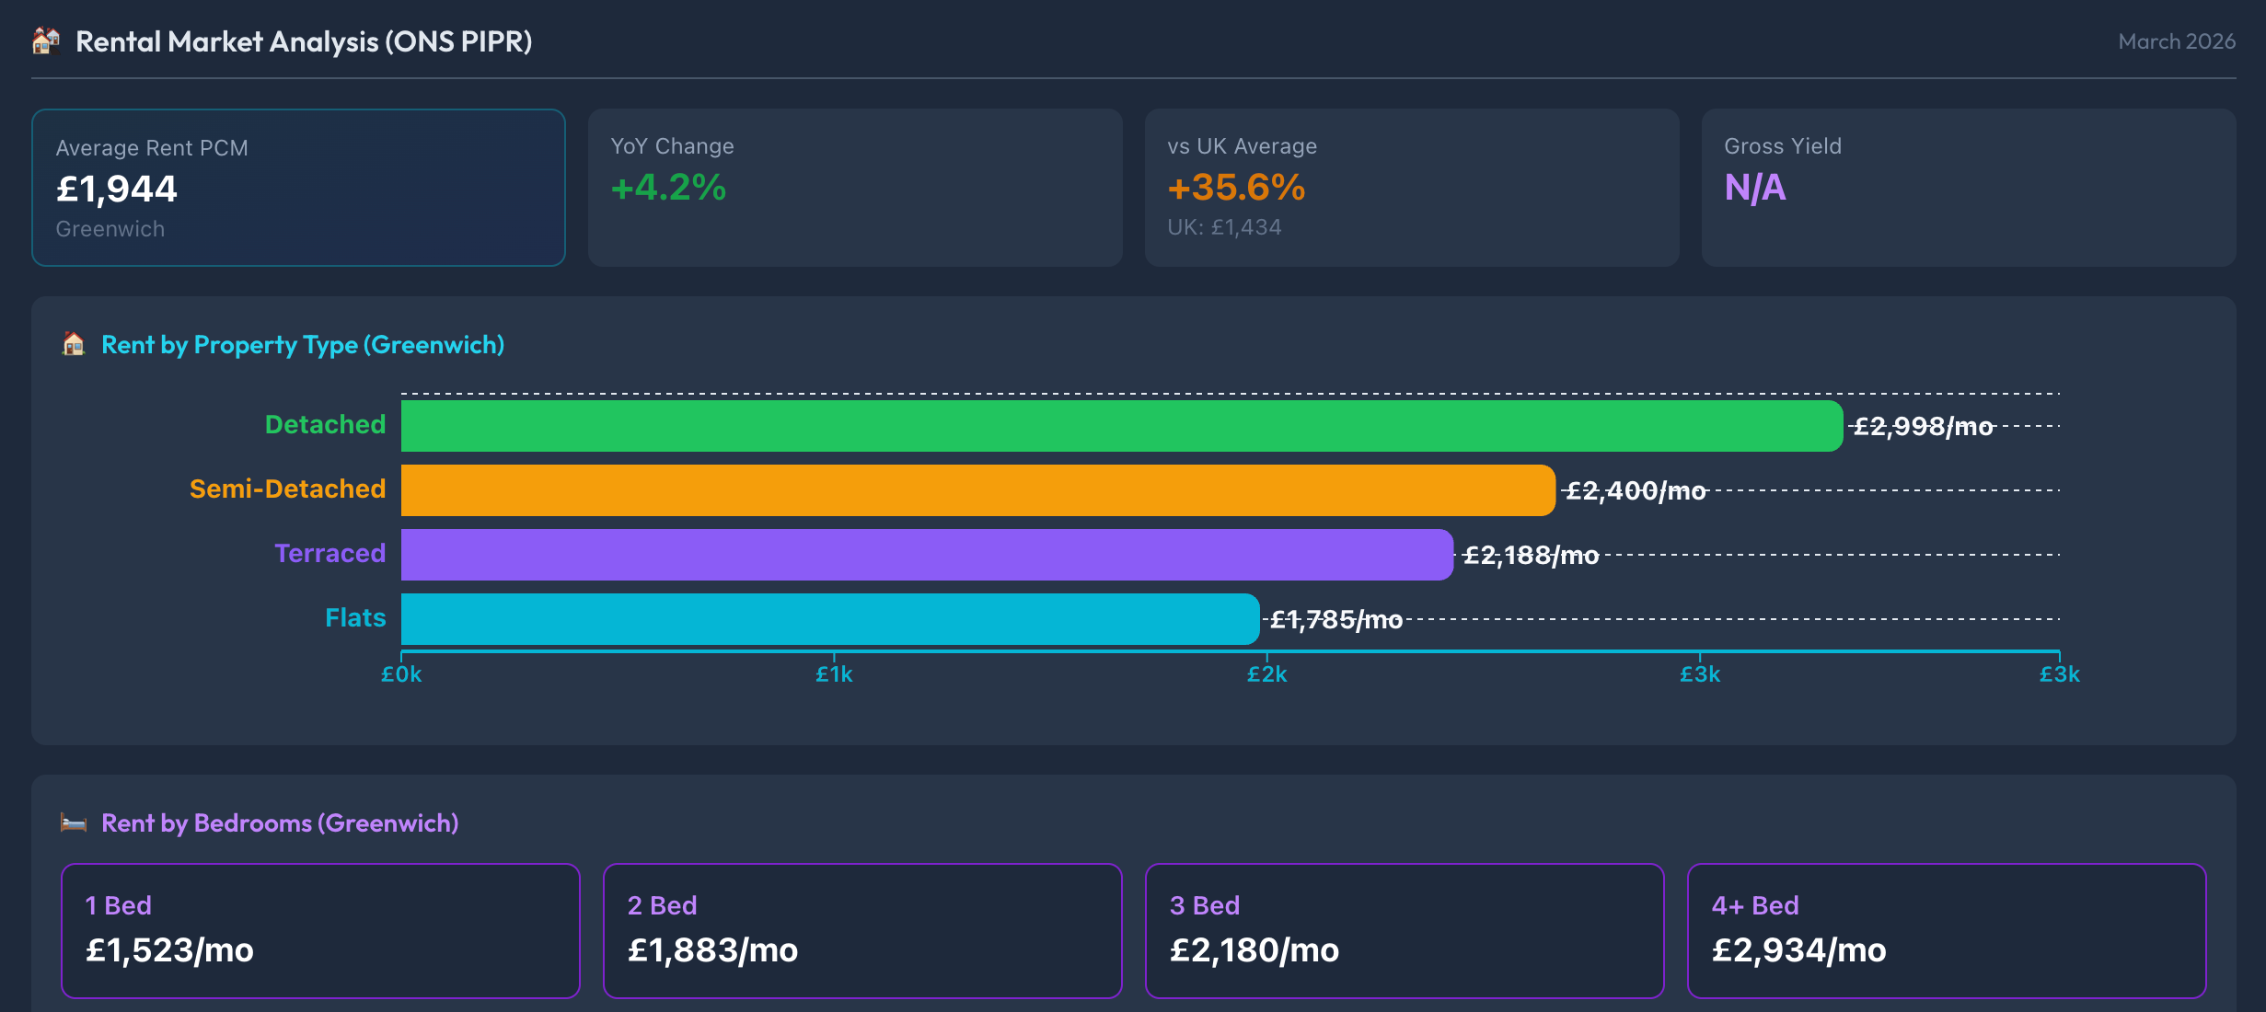Select the YoY Change card
This screenshot has height=1012, width=2266.
click(855, 188)
